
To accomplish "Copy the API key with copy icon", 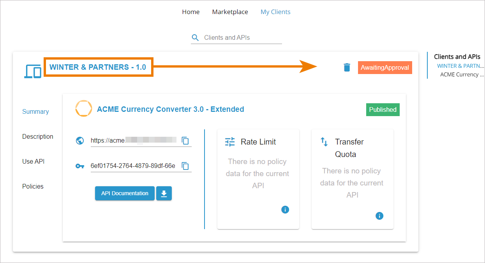I will [x=185, y=166].
